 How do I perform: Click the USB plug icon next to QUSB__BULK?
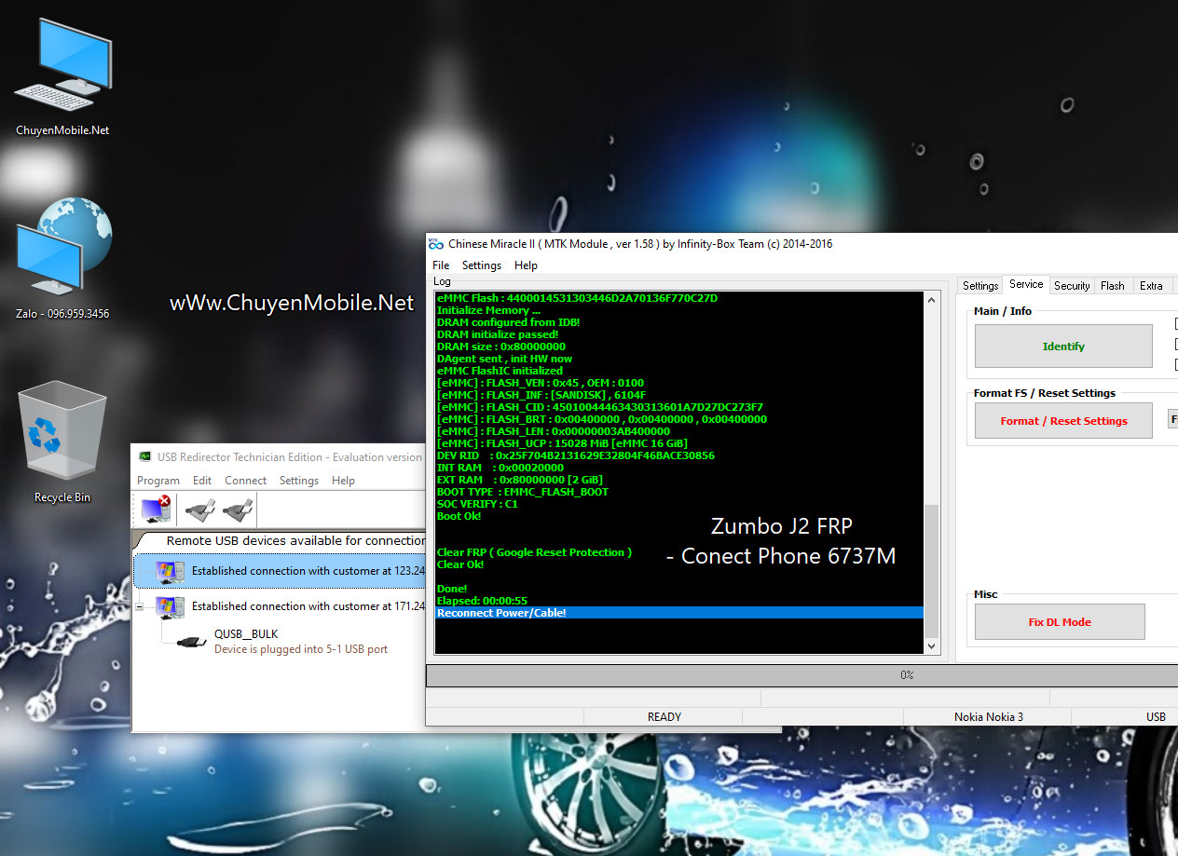(191, 642)
